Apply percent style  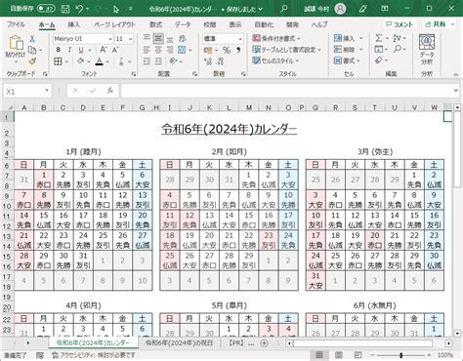227,50
